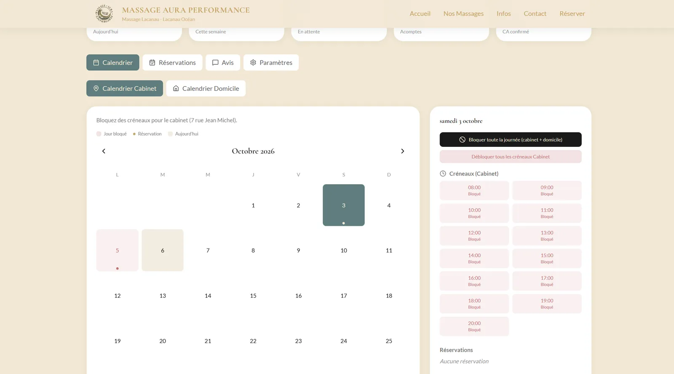Select October 12 on the calendar

(118, 296)
